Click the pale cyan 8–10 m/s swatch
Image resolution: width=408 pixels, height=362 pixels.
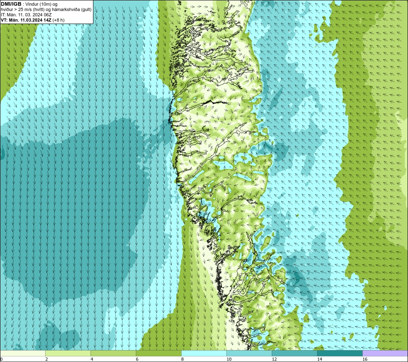click(204, 353)
